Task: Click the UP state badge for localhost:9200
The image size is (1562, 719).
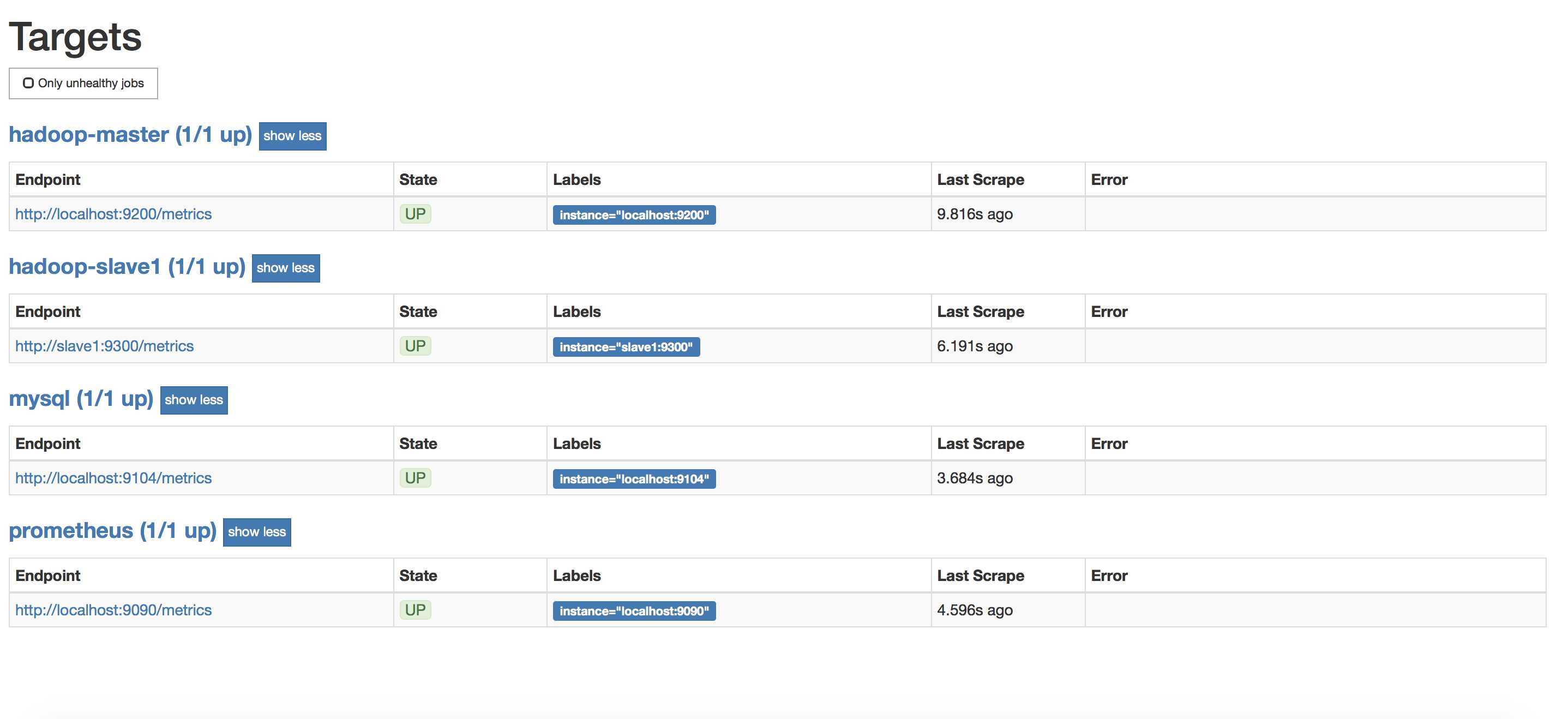Action: (x=416, y=214)
